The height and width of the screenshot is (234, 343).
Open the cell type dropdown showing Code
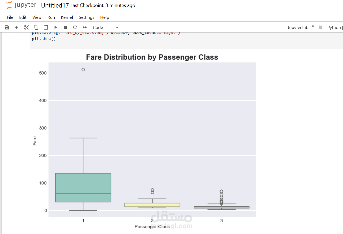coord(106,27)
